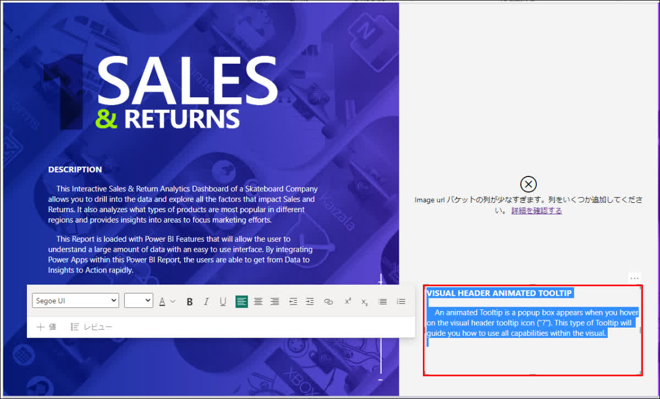660x399 pixels.
Task: Click the レビュー review button
Action: (x=91, y=327)
